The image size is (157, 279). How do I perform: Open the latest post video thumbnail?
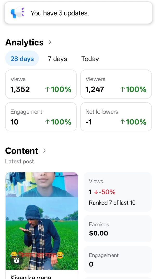click(x=42, y=220)
